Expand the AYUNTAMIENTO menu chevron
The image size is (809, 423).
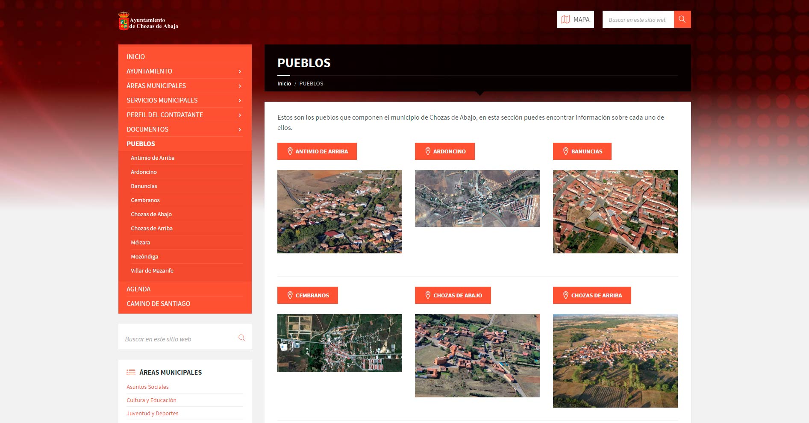click(240, 71)
